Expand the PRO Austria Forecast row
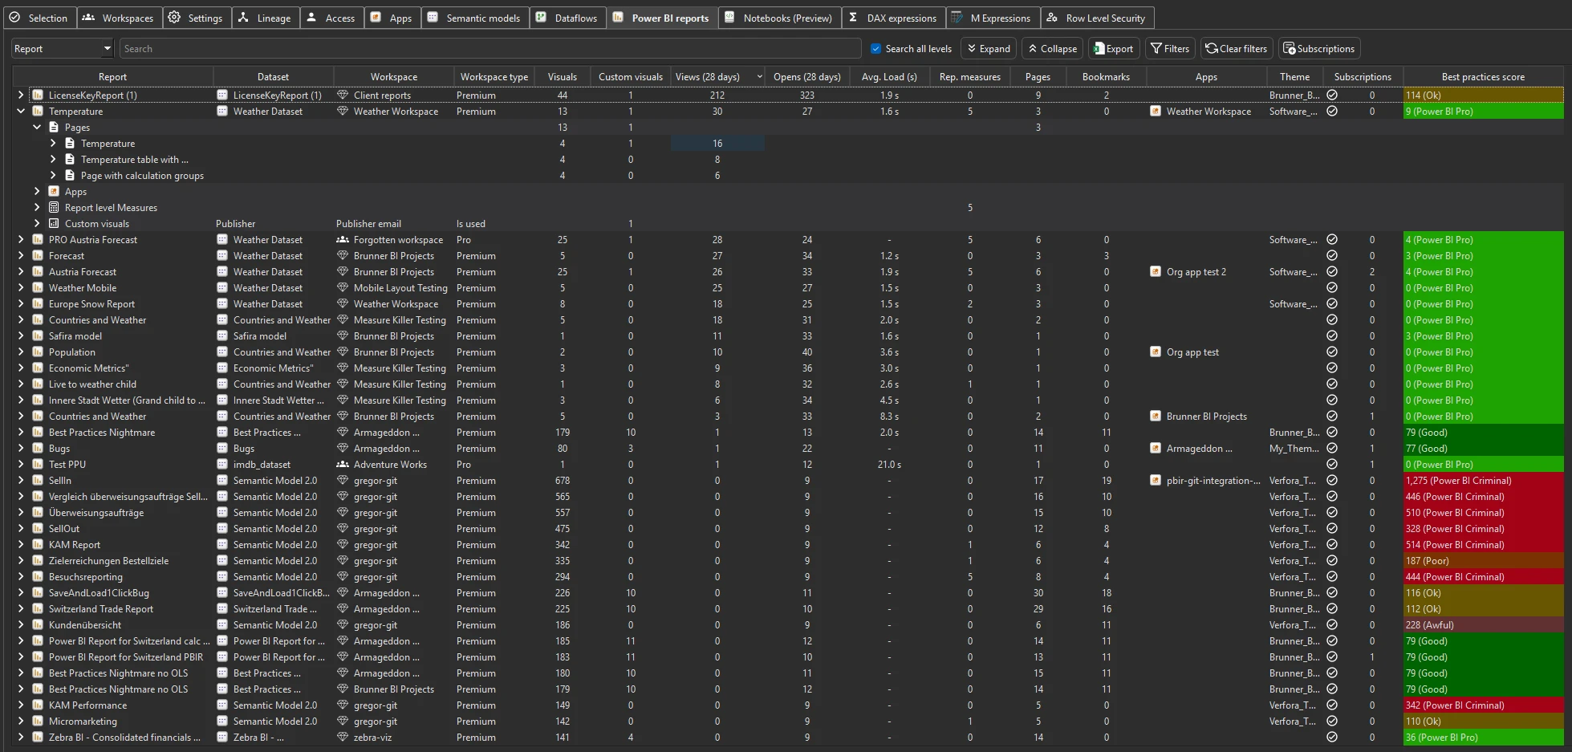The height and width of the screenshot is (752, 1572). [21, 239]
